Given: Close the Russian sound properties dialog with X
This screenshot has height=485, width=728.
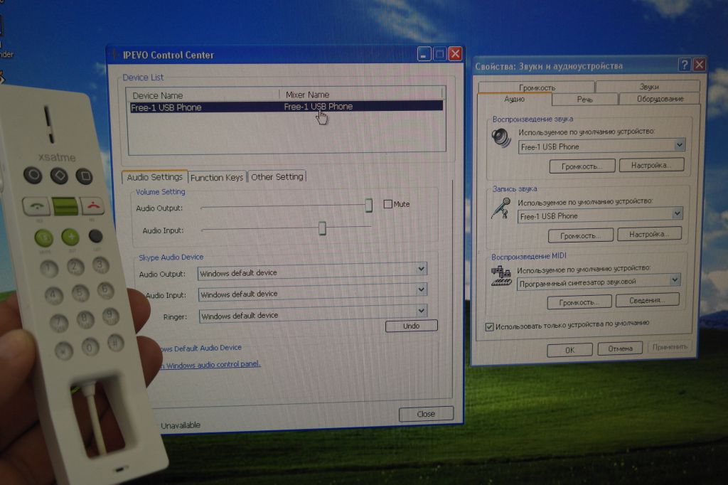Looking at the screenshot, I should (700, 65).
